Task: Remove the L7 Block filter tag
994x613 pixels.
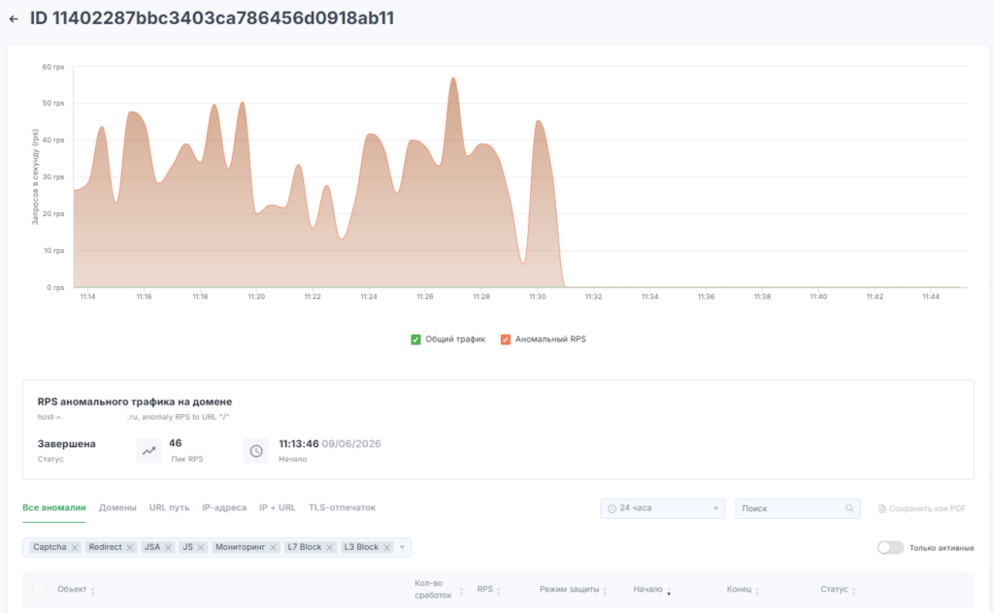Action: 330,547
